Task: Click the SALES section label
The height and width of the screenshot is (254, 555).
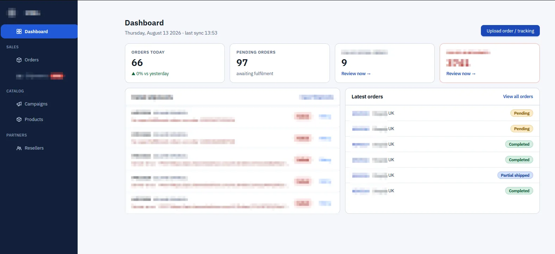Action: (12, 47)
